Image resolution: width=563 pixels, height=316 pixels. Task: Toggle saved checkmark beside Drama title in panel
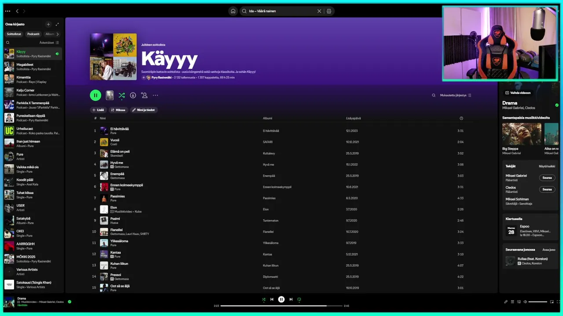click(557, 105)
